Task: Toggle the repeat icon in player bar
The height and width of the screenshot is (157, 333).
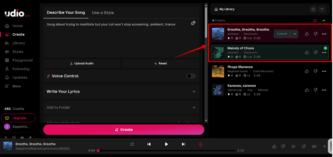Action: tap(201, 144)
